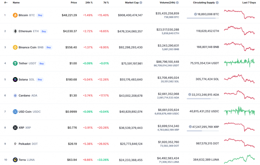Open USD Coin 7-day sparkline chart
Image resolution: width=260 pixels, height=165 pixels.
point(239,111)
